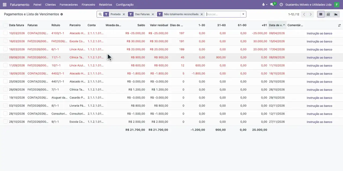The image size is (343, 171).
Task: Open the clock activities icon
Action: point(281,5)
